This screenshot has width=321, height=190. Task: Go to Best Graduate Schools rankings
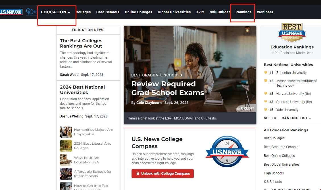tap(281, 147)
